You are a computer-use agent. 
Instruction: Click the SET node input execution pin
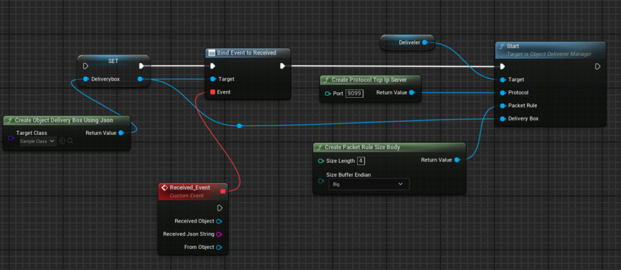[x=86, y=66]
